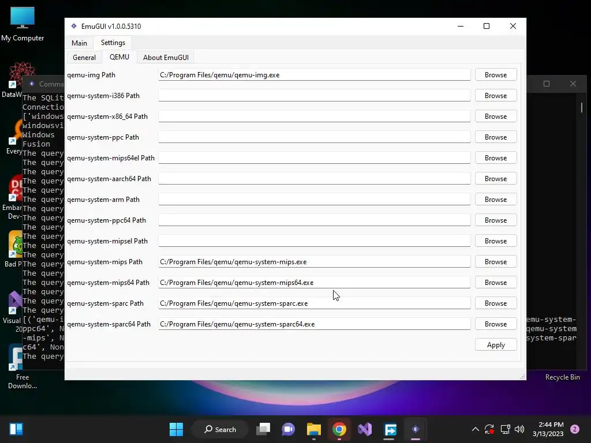This screenshot has height=443, width=591.
Task: Maximize the EmuGUI window
Action: click(x=487, y=26)
